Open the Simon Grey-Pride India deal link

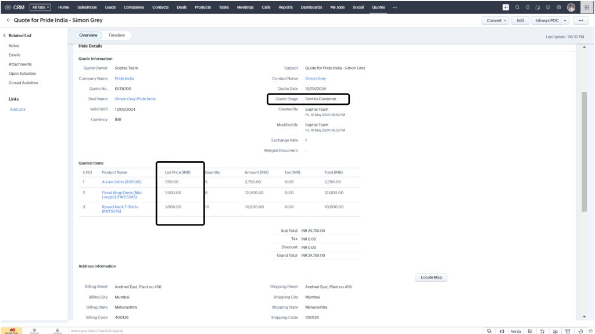pos(135,99)
